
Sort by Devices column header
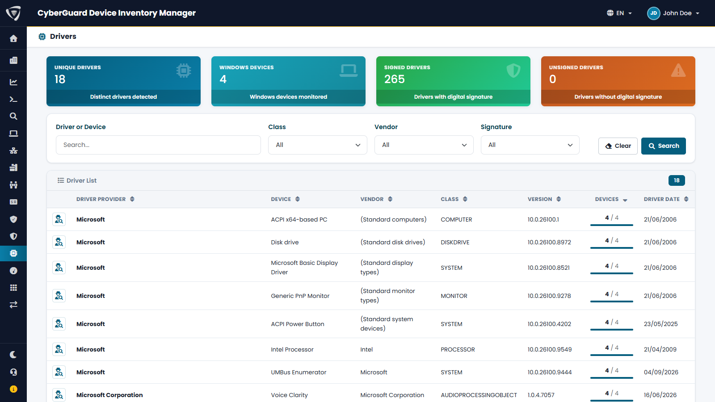tap(611, 199)
